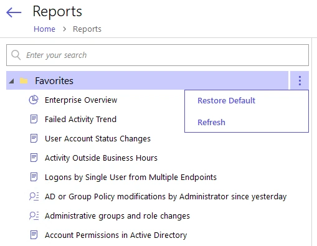Select the Reports breadcrumb item

coord(87,29)
